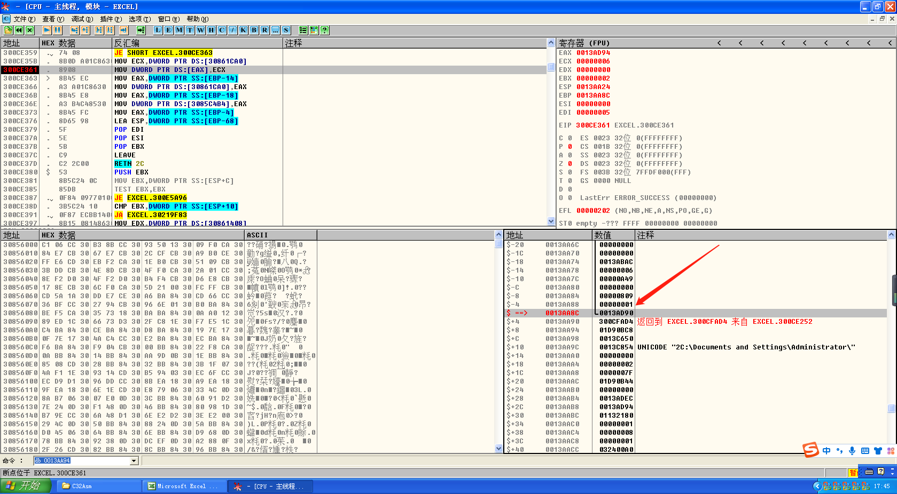Viewport: 897px width, 494px height.
Task: Click the 开始 Start button
Action: click(26, 486)
